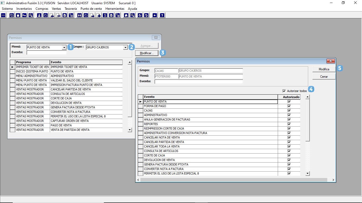The width and height of the screenshot is (362, 203).
Task: Click the counter-clockwise undo toolbar icon
Action: tap(146, 15)
